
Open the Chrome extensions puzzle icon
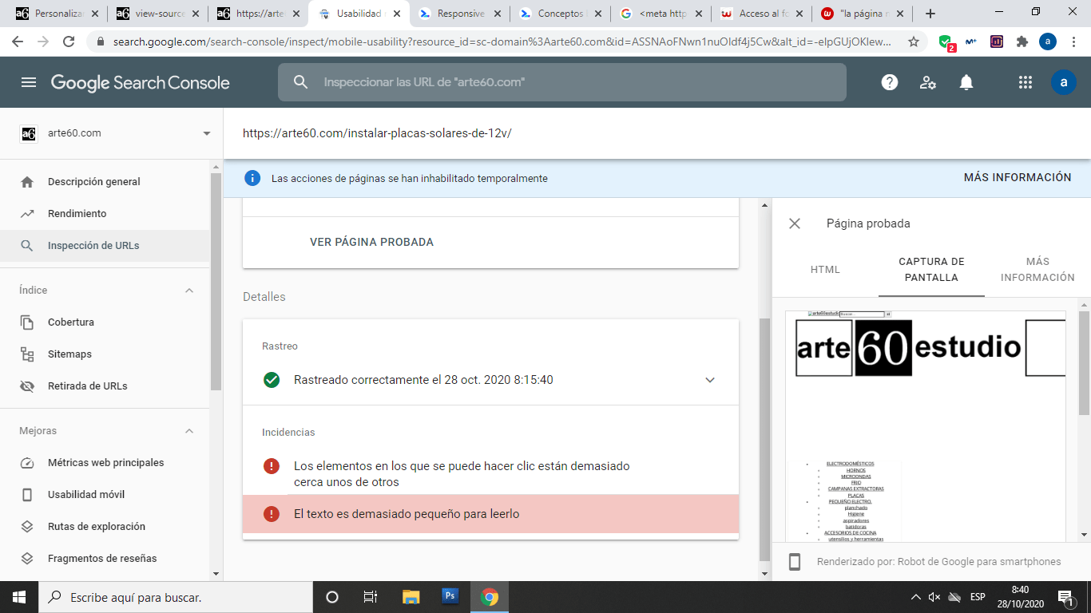[1022, 42]
